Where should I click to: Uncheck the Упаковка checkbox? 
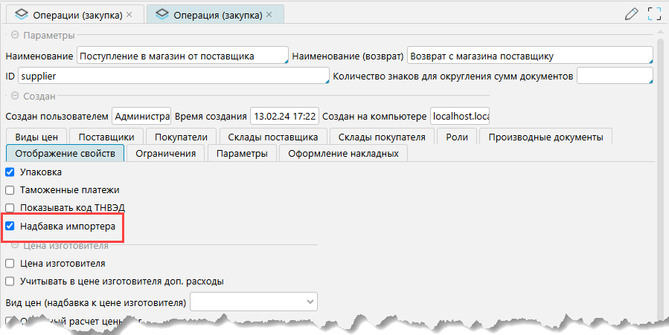pos(10,172)
